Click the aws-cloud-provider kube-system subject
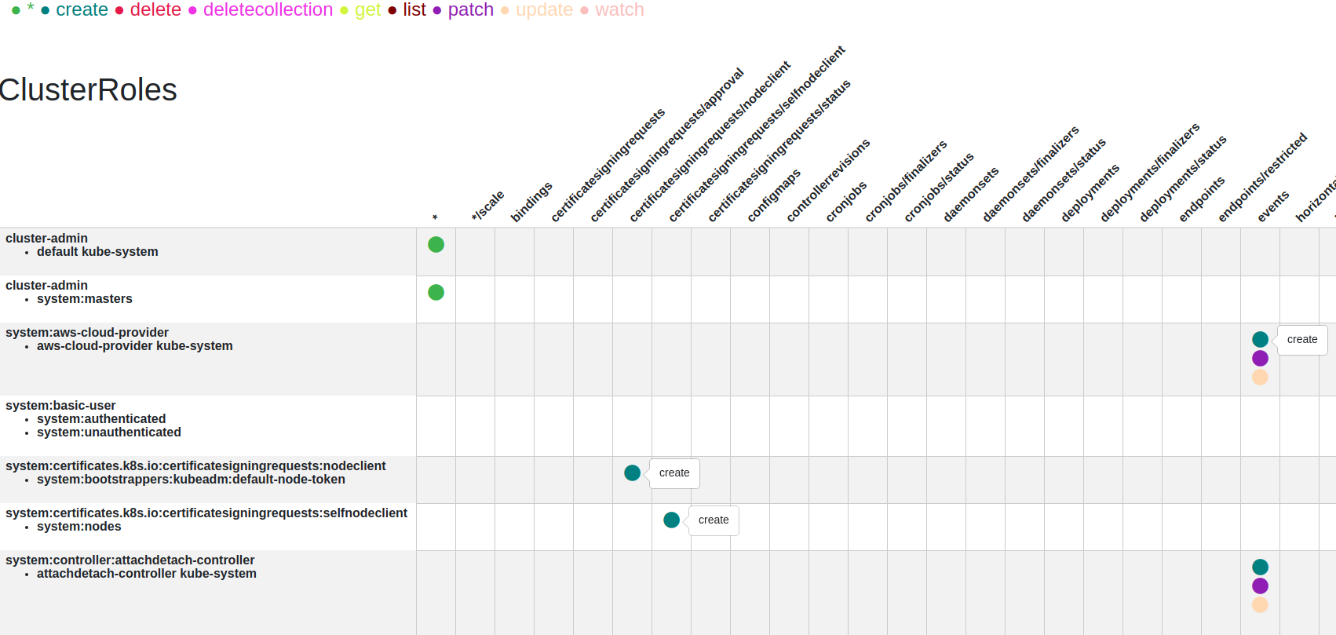Viewport: 1336px width, 635px height. pyautogui.click(x=135, y=346)
